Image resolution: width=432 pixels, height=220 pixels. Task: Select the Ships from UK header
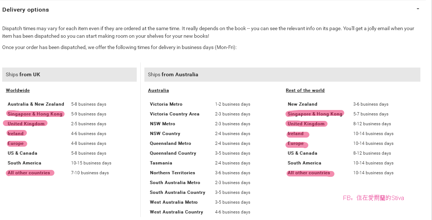pos(23,74)
